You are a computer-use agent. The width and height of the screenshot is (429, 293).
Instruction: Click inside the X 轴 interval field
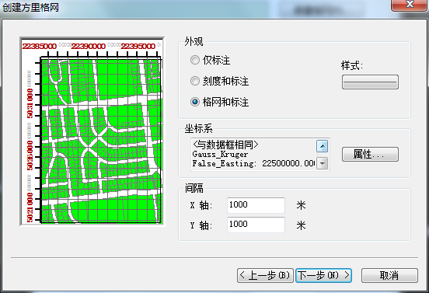click(x=256, y=205)
